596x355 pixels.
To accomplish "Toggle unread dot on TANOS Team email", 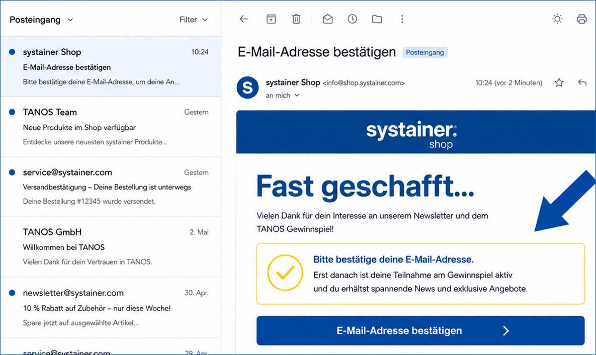I will [x=12, y=112].
